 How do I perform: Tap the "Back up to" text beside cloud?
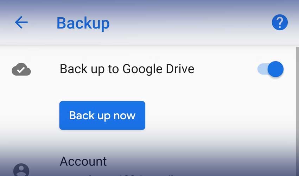click(x=89, y=69)
